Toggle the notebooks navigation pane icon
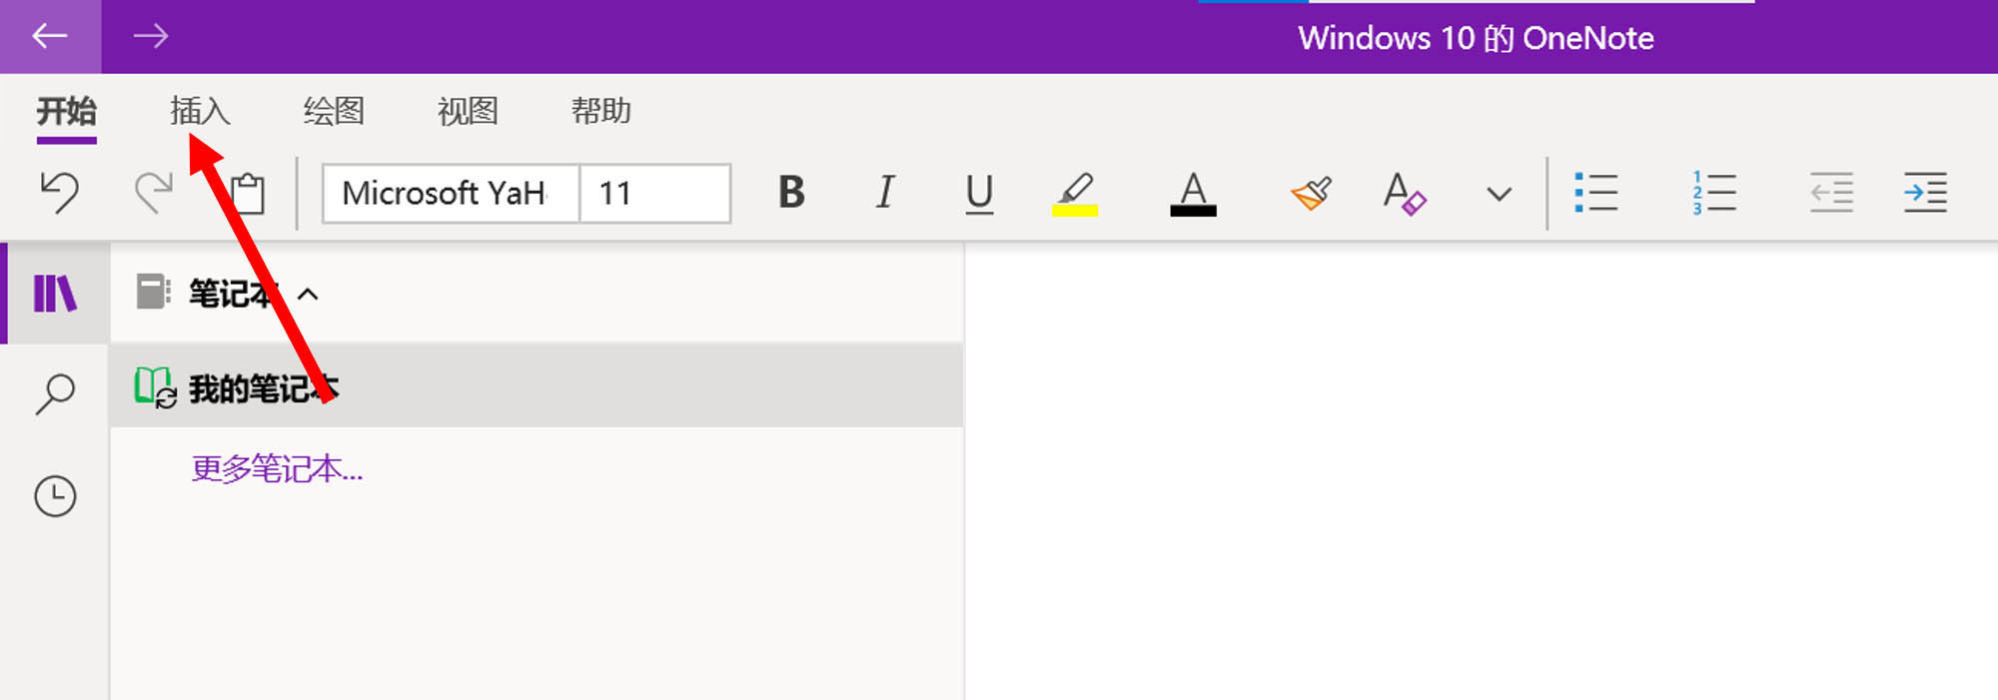 pos(55,294)
